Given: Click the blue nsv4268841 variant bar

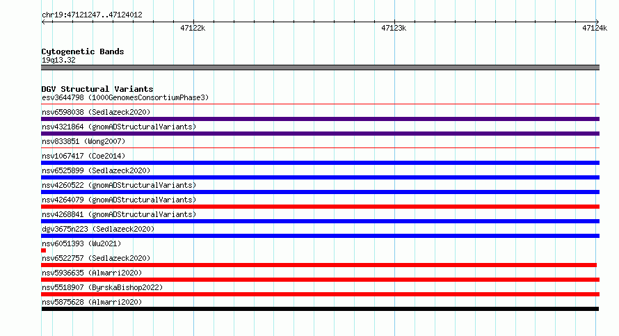Looking at the screenshot, I should pyautogui.click(x=320, y=221).
